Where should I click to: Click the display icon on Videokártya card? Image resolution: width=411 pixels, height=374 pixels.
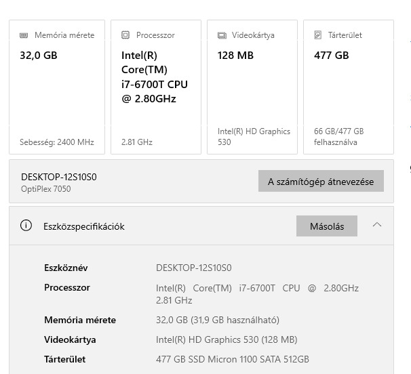coord(222,35)
